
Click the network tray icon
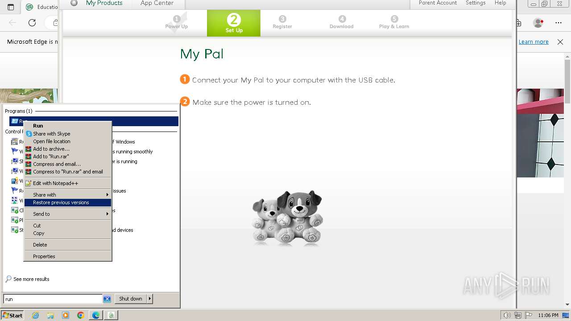tap(518, 315)
